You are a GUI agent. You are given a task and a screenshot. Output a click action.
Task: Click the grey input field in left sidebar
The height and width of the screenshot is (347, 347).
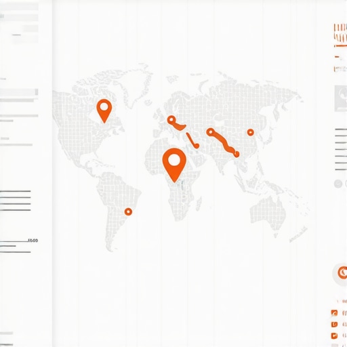pos(19,92)
